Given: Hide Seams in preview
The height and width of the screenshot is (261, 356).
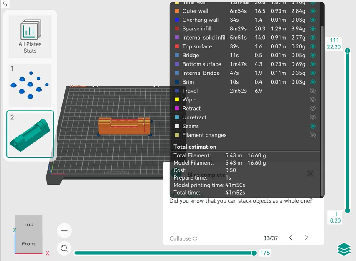Looking at the screenshot, I should (x=313, y=126).
